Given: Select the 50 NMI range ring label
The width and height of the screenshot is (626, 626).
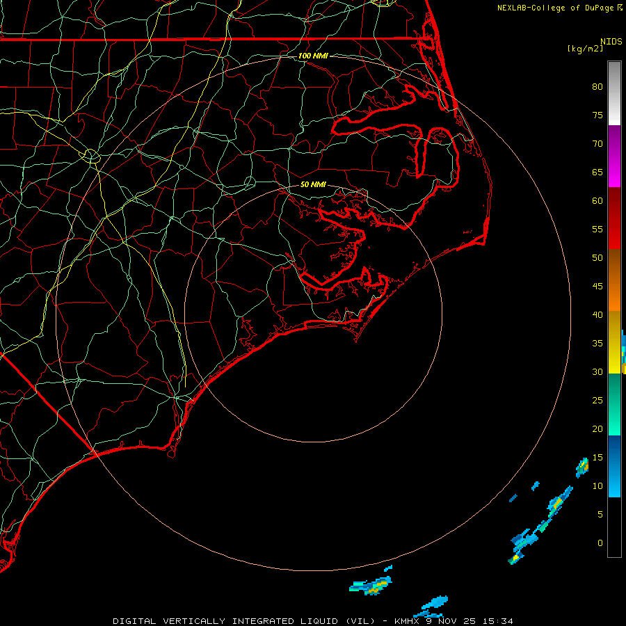Looking at the screenshot, I should (313, 184).
